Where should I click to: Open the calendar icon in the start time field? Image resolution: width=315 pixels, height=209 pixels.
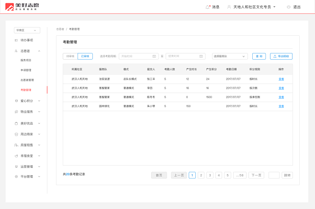tap(154, 56)
